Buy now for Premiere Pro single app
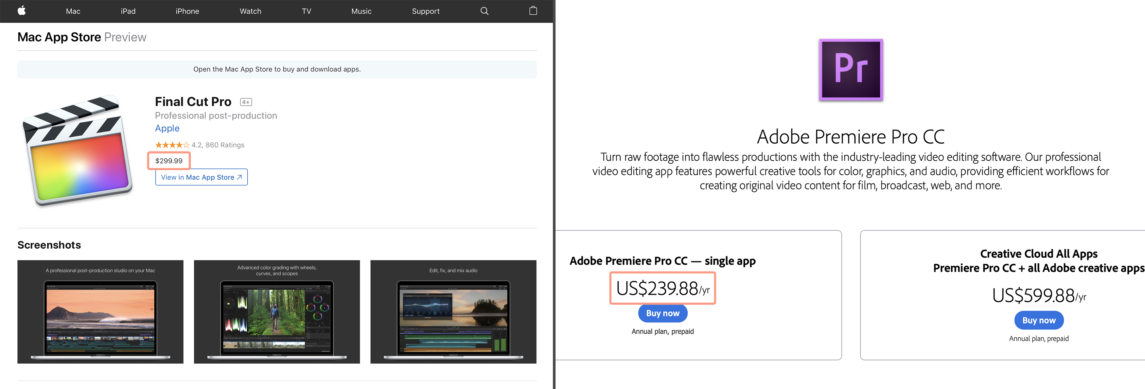This screenshot has width=1145, height=389. (662, 313)
